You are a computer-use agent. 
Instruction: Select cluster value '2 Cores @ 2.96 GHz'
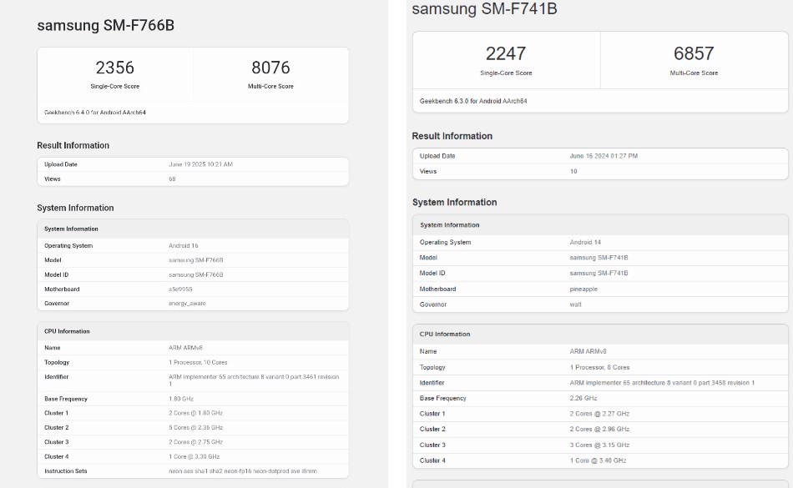click(x=600, y=429)
